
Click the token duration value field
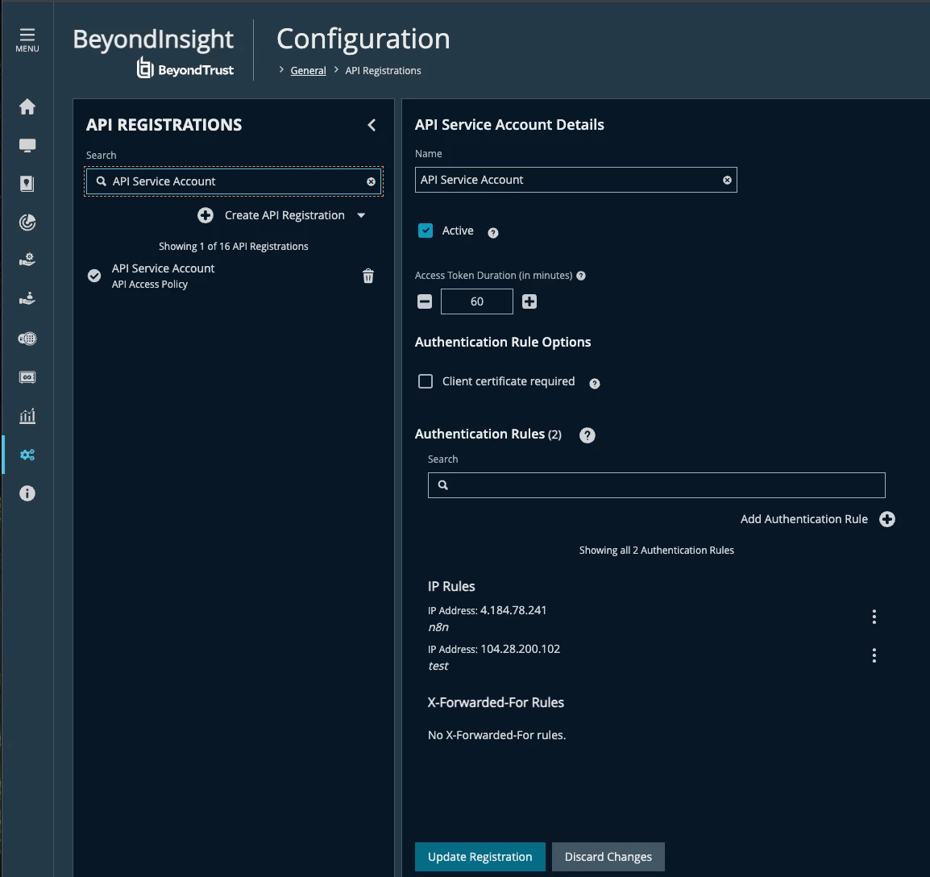coord(477,301)
